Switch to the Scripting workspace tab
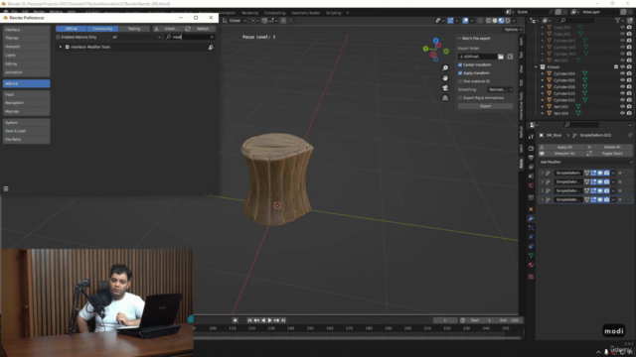The height and width of the screenshot is (357, 636). coord(334,13)
